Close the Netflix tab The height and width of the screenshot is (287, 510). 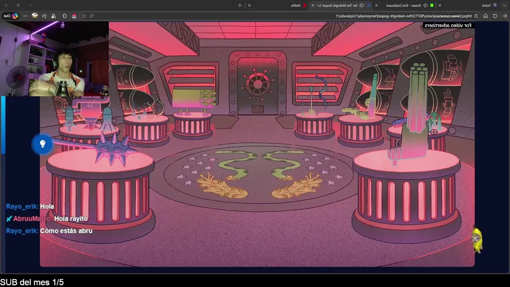249,5
